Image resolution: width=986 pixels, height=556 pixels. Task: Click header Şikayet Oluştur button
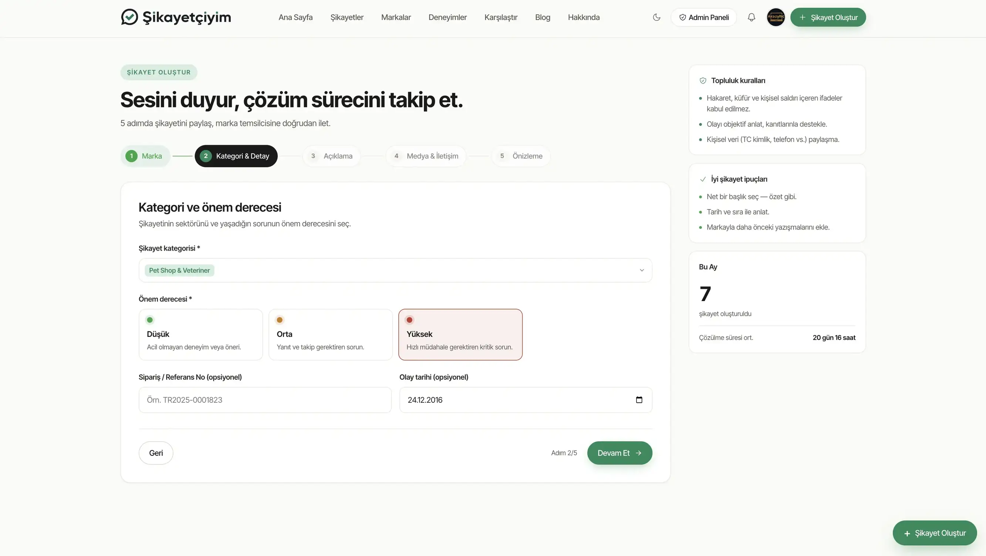[x=828, y=17]
